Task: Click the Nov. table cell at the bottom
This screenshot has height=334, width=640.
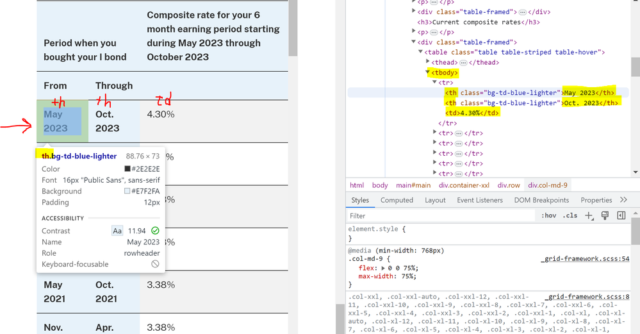Action: click(x=62, y=324)
